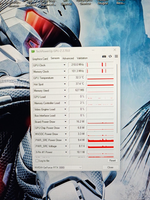Click the refresh sensors icon
Image resolution: width=150 pixels, height=200 pixels.
click(110, 56)
